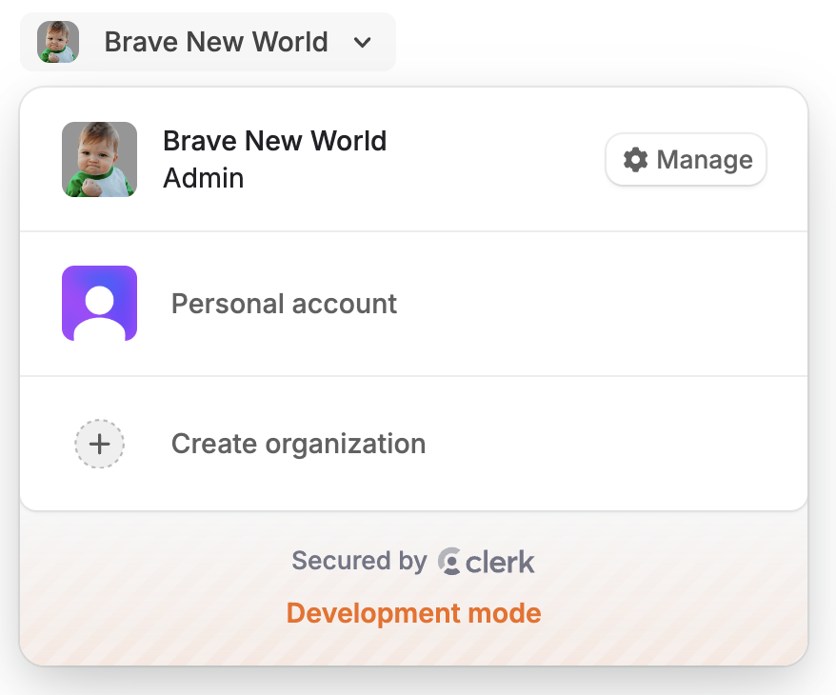Click the Manage button text
This screenshot has width=836, height=695.
point(705,160)
